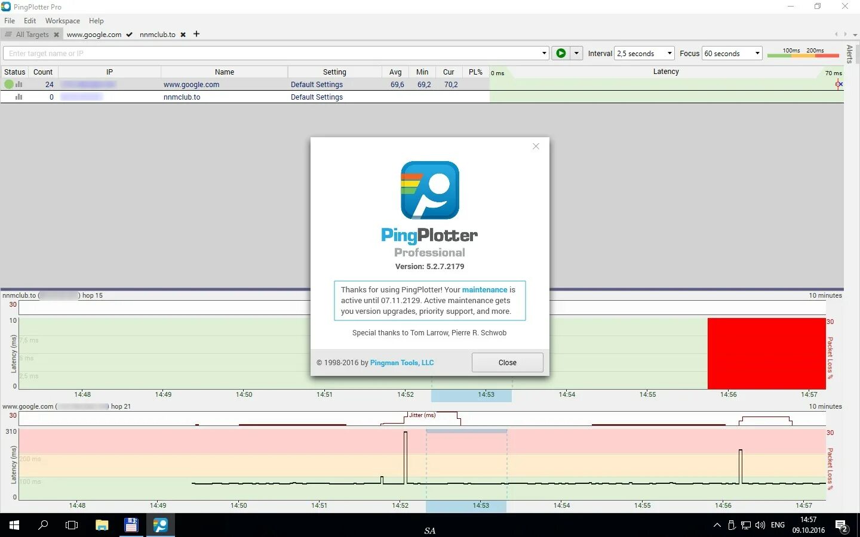Click the highlighted 14:53 marker on nnmclub.to timeline
This screenshot has height=537, width=860.
tap(471, 395)
